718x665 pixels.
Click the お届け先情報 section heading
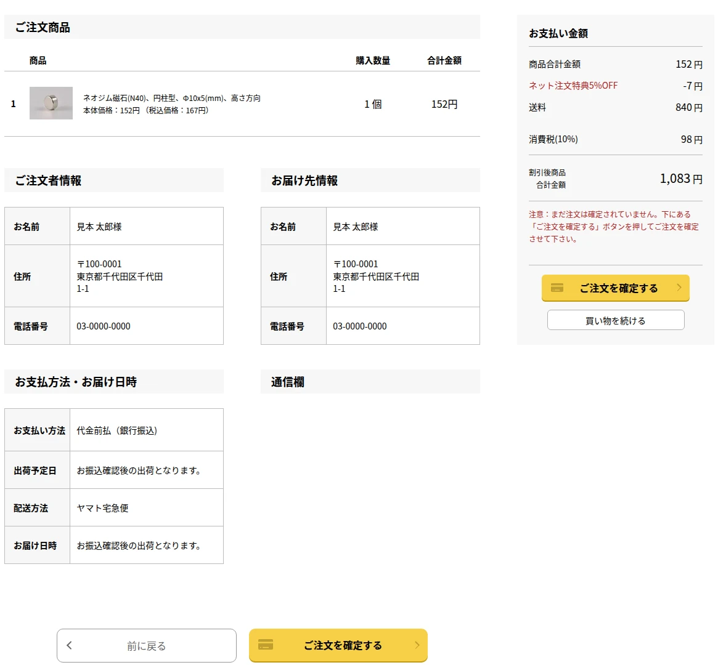coord(304,180)
